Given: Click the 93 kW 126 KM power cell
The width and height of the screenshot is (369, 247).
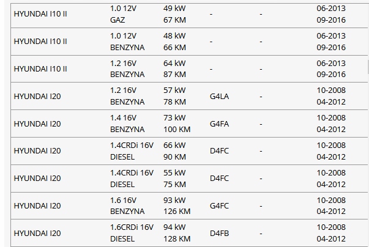Looking at the screenshot, I should (x=176, y=206).
